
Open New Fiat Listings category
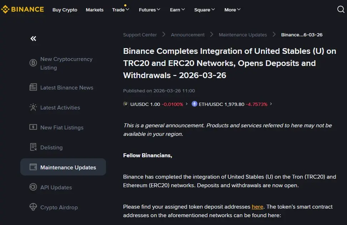click(x=63, y=128)
